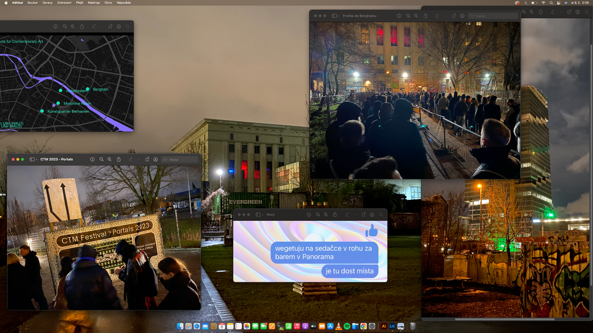Open sidebar view options in Fronta do Berghainu window
The height and width of the screenshot is (333, 593).
[336, 16]
